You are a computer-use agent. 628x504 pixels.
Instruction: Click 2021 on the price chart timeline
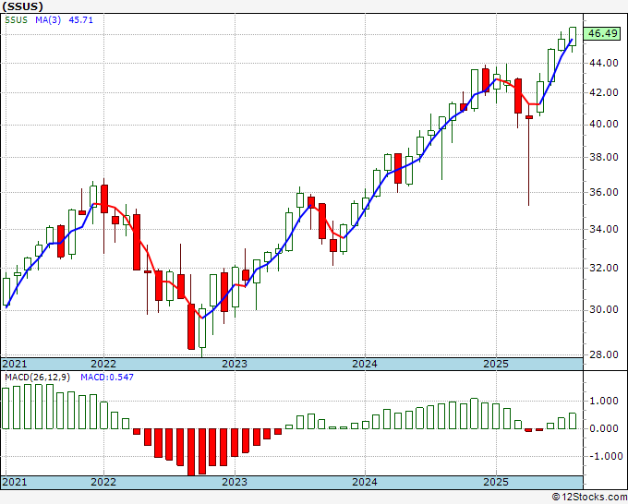click(x=15, y=364)
